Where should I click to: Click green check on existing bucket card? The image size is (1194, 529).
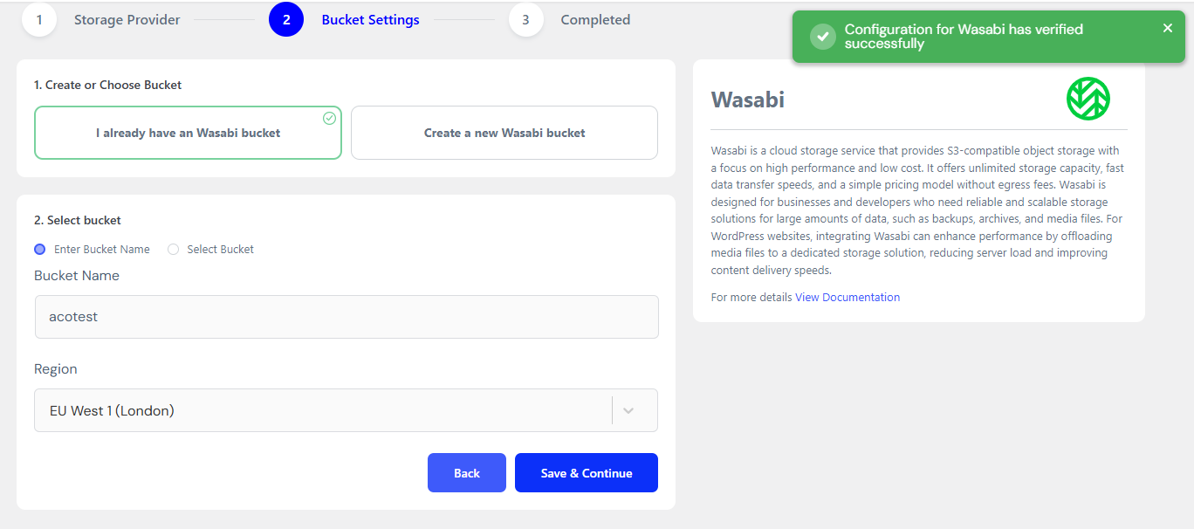click(x=329, y=118)
